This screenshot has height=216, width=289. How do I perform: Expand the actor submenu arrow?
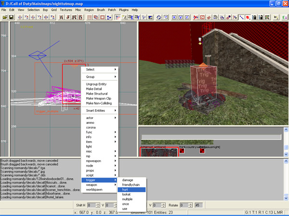pos(116,118)
